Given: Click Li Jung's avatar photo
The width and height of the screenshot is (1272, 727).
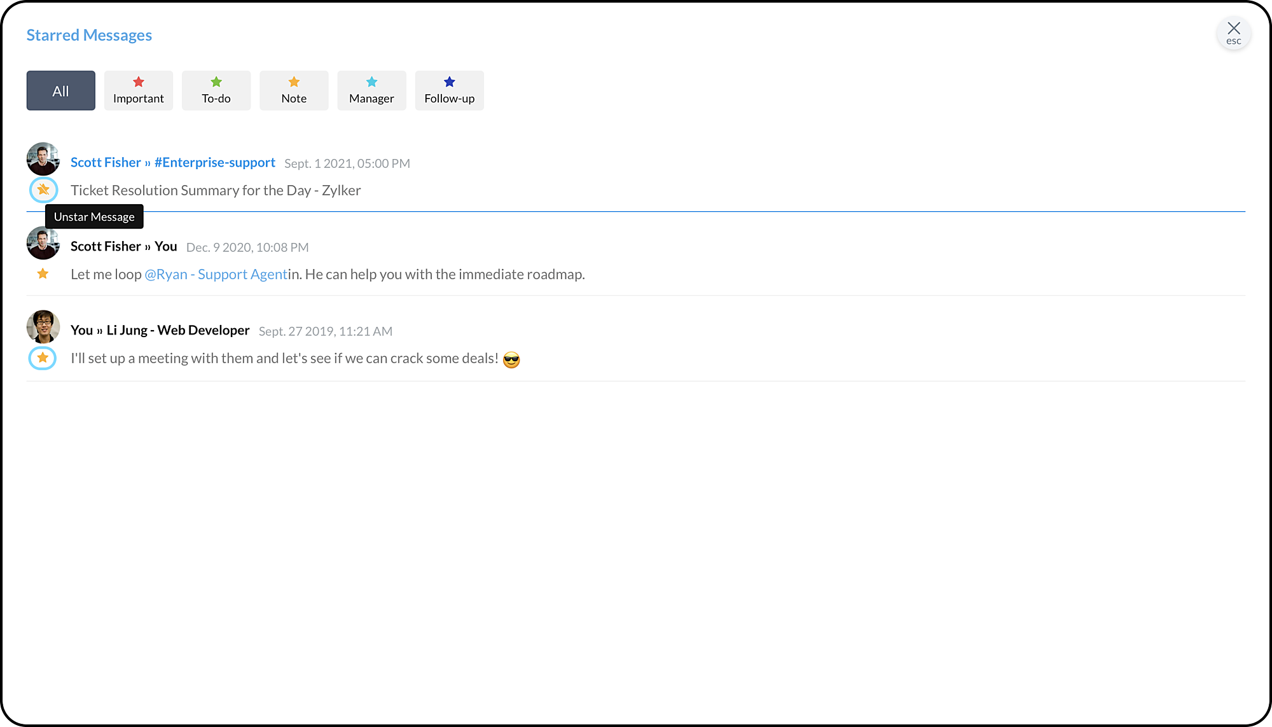Looking at the screenshot, I should [43, 326].
